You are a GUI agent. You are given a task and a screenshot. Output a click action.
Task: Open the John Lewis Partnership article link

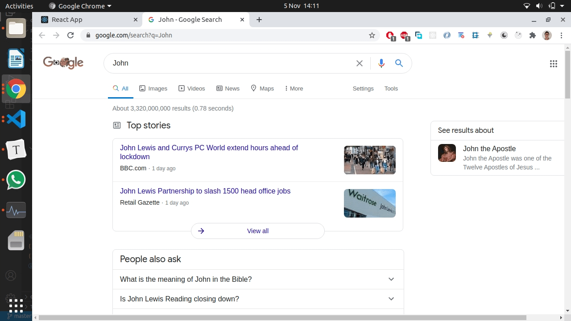[205, 191]
